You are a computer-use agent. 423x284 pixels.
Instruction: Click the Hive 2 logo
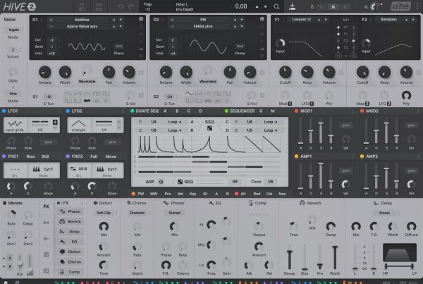(x=20, y=6)
